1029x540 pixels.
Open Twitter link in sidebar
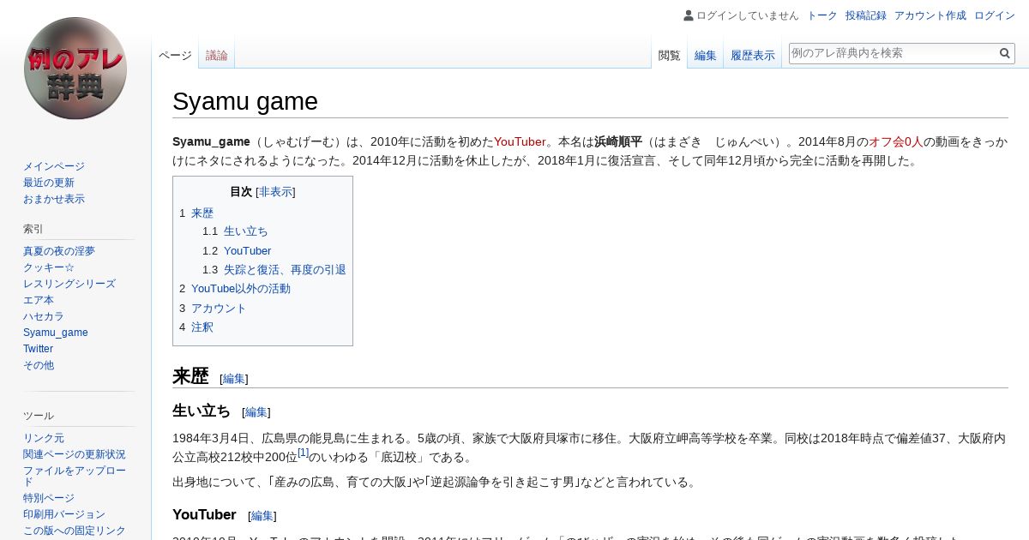(39, 349)
